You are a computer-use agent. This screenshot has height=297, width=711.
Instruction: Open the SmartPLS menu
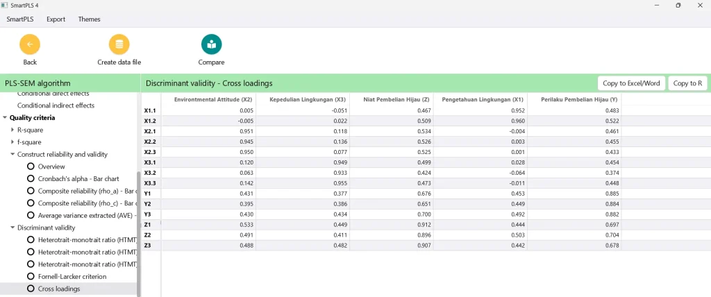click(20, 19)
